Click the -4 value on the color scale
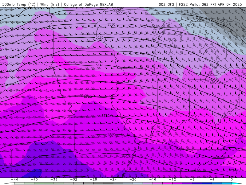Screen dimensions: 246x185 click(212, 179)
